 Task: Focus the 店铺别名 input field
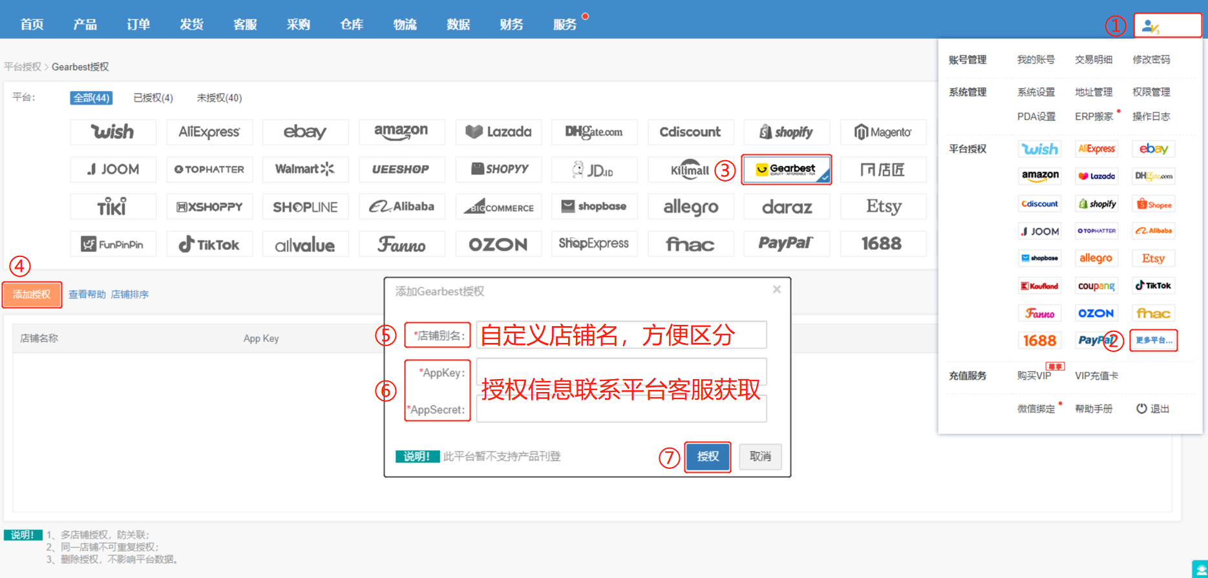(622, 335)
